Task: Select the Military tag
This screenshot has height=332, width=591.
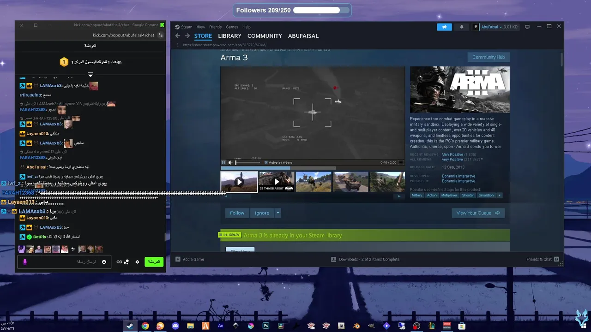Action: pyautogui.click(x=417, y=196)
